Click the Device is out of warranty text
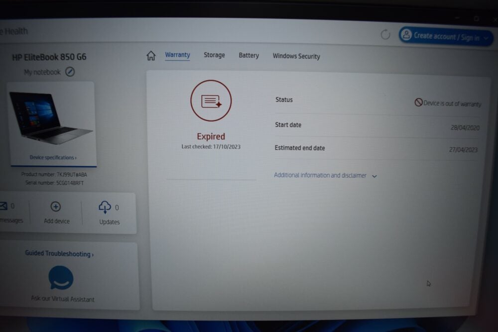The height and width of the screenshot is (332, 498). click(x=452, y=104)
